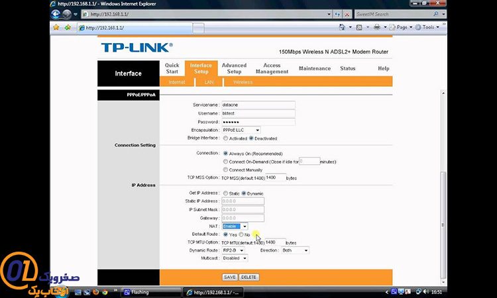Click the volume icon in system tray
497x298 pixels.
pyautogui.click(x=425, y=291)
